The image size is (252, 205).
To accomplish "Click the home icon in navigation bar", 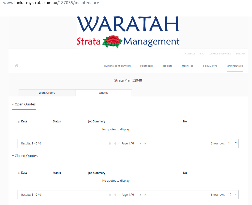I will (x=16, y=66).
